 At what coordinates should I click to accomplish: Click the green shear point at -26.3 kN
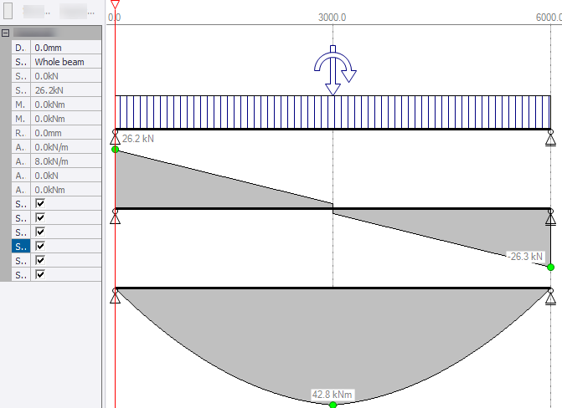550,267
